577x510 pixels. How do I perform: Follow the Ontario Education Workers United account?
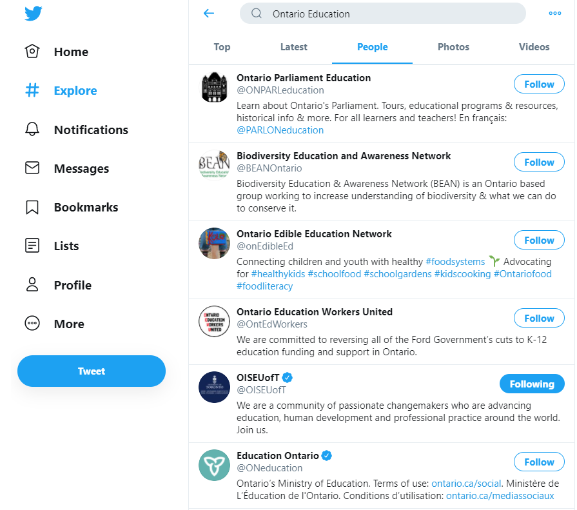(x=539, y=318)
